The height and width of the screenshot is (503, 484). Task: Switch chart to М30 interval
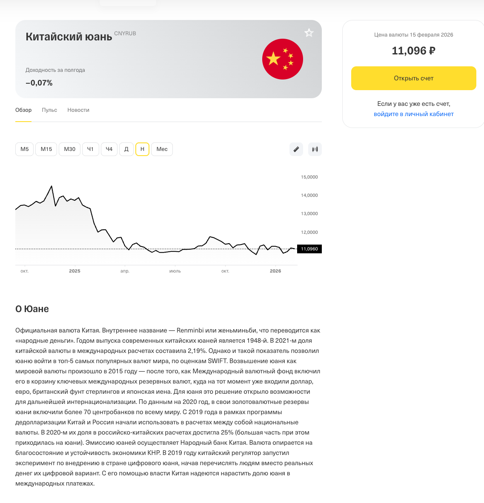click(x=69, y=149)
